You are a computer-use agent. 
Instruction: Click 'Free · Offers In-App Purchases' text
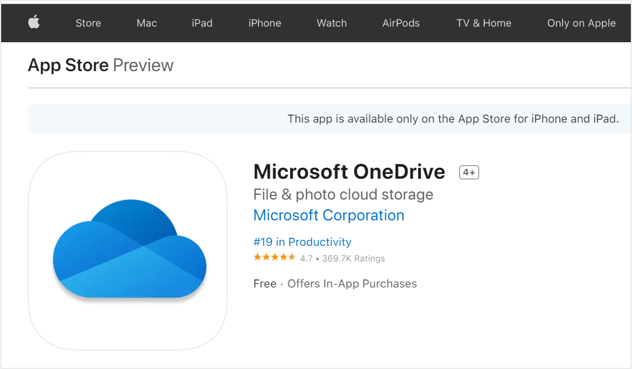(335, 284)
